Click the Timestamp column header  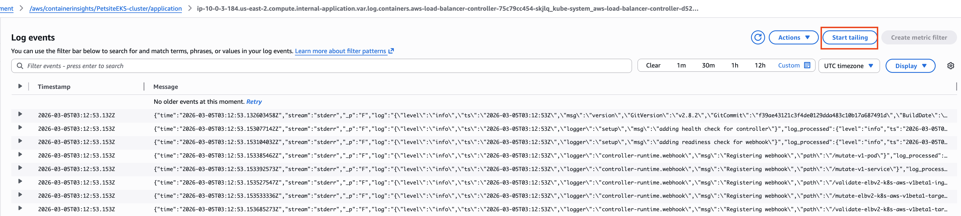pos(54,87)
